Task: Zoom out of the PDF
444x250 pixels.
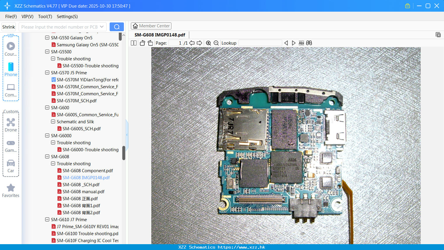Action: point(216,43)
